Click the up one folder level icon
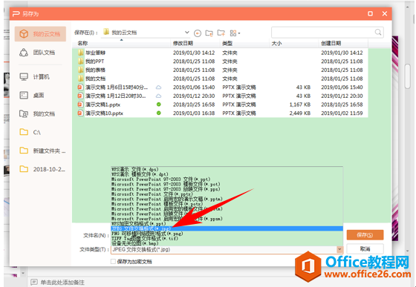Viewport: 416px width, 287px height. pyautogui.click(x=209, y=33)
